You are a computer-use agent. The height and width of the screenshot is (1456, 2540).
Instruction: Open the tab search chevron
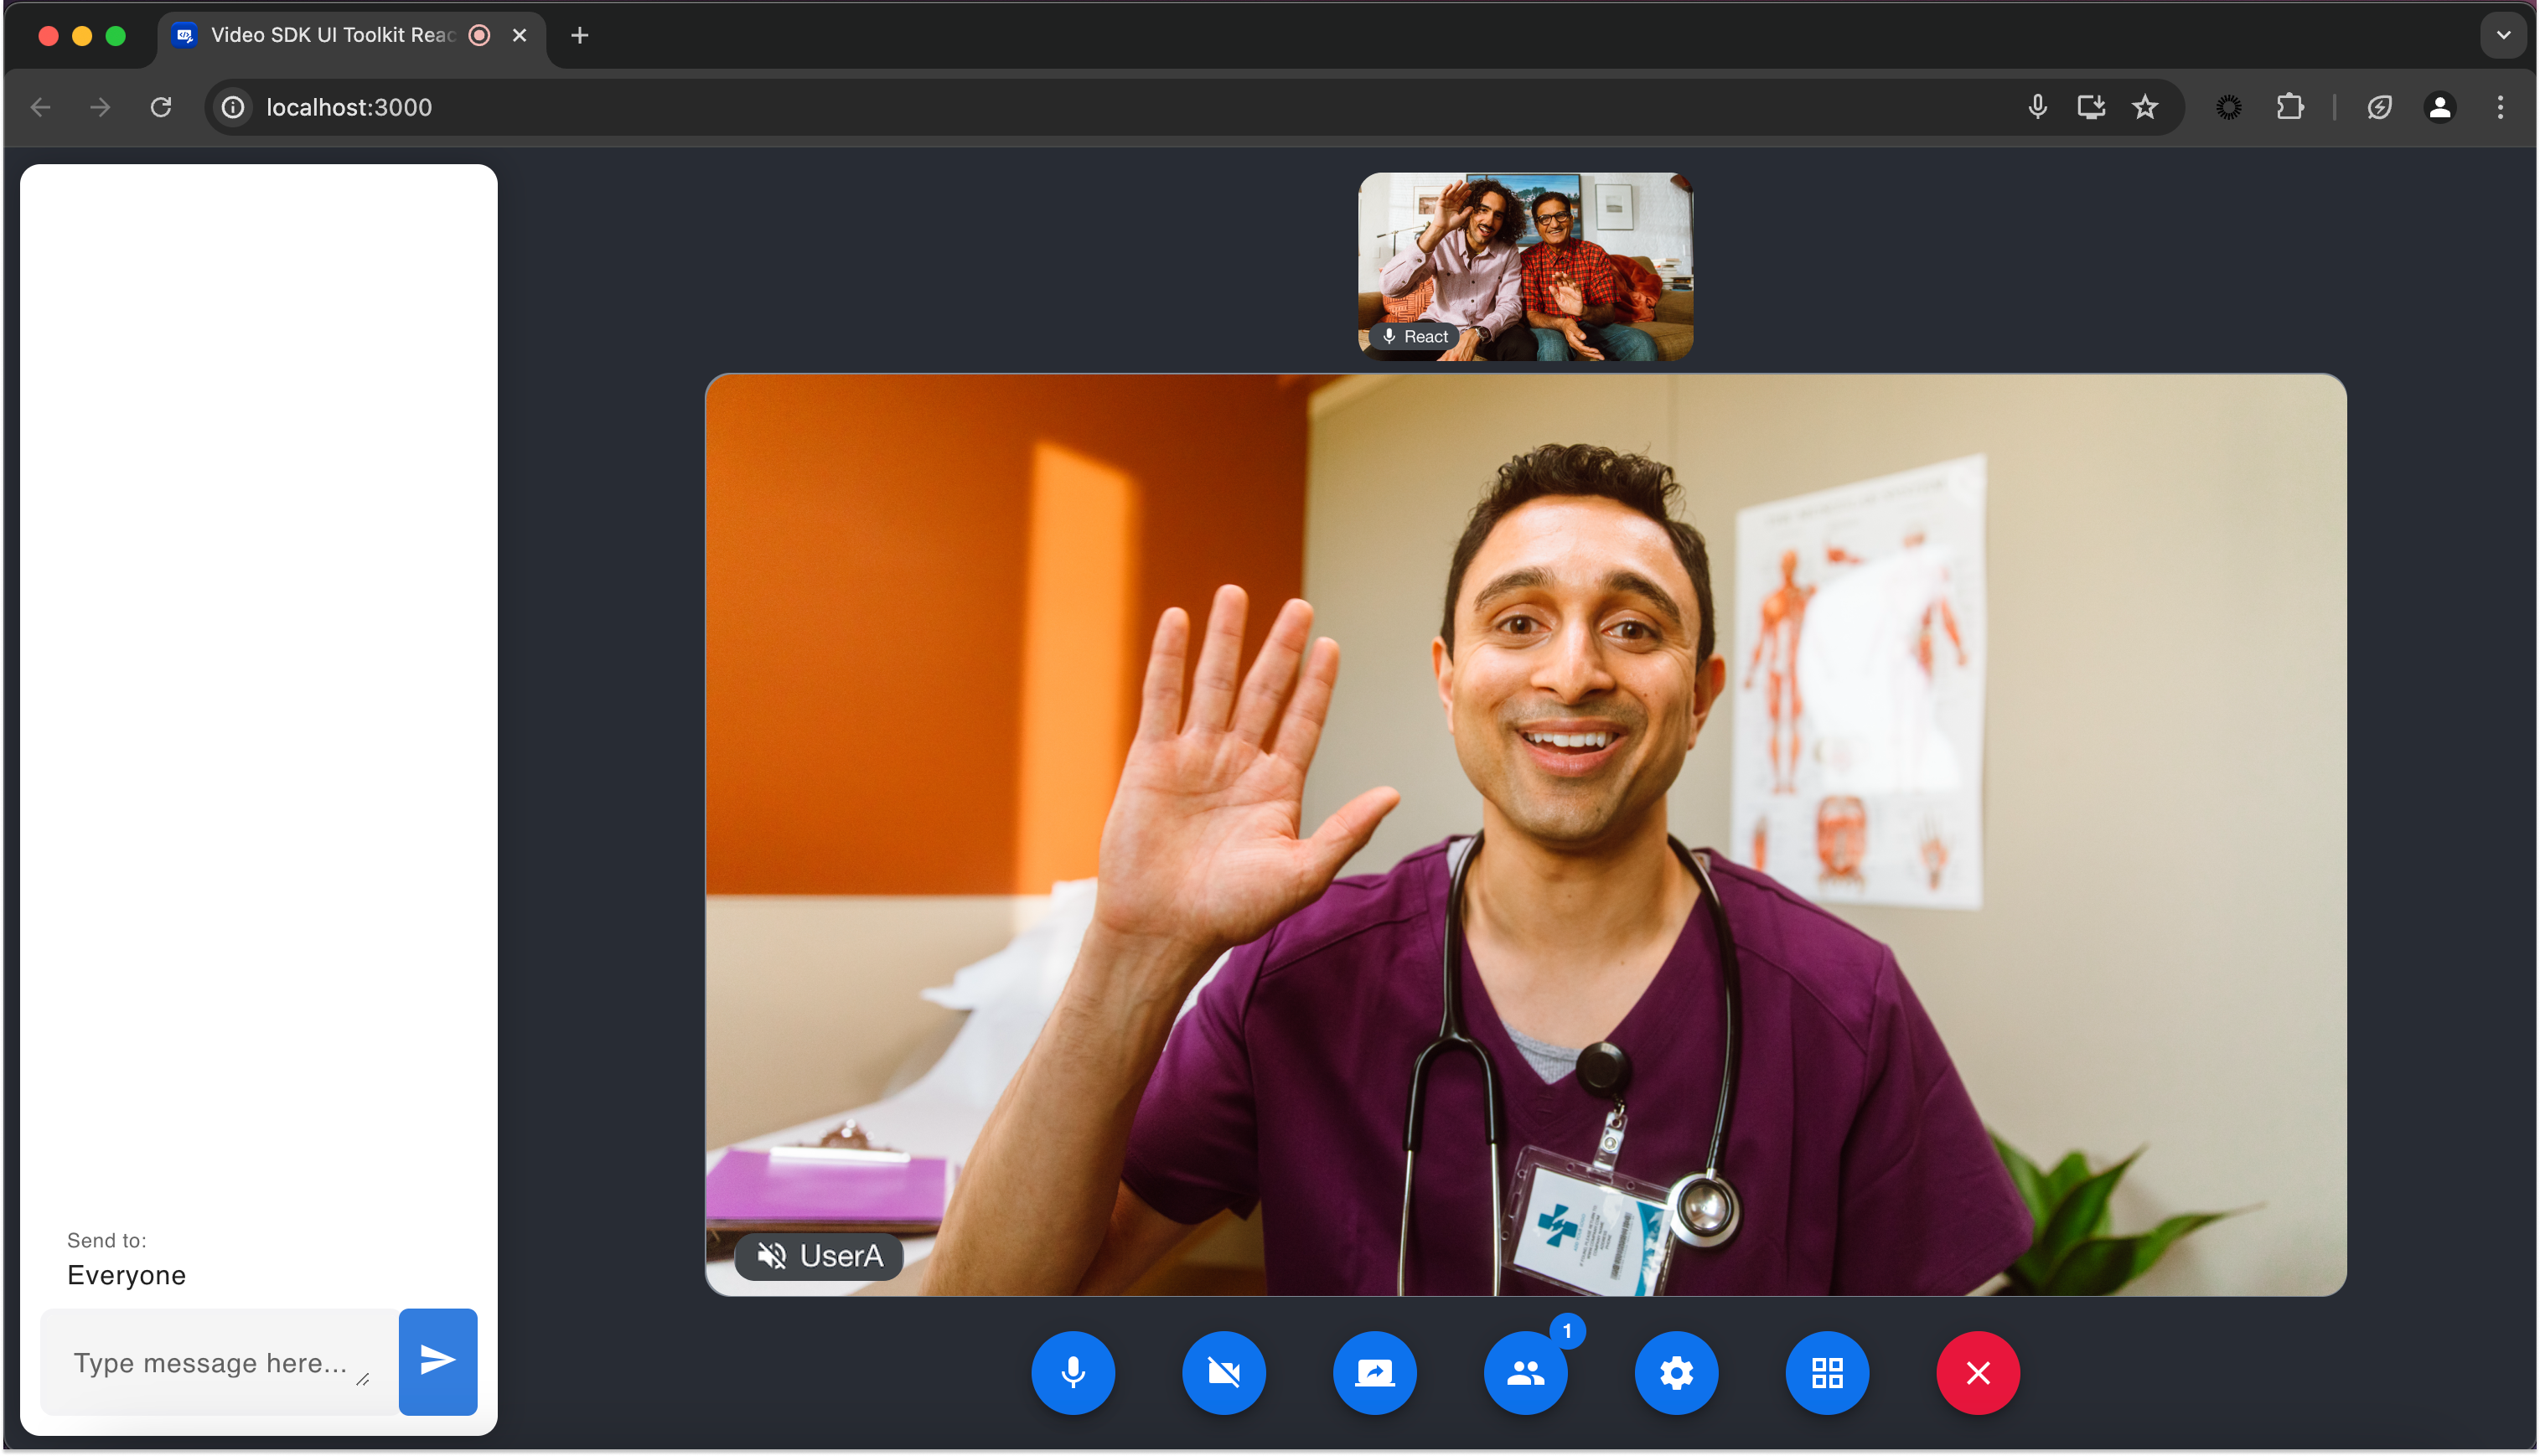point(2503,35)
